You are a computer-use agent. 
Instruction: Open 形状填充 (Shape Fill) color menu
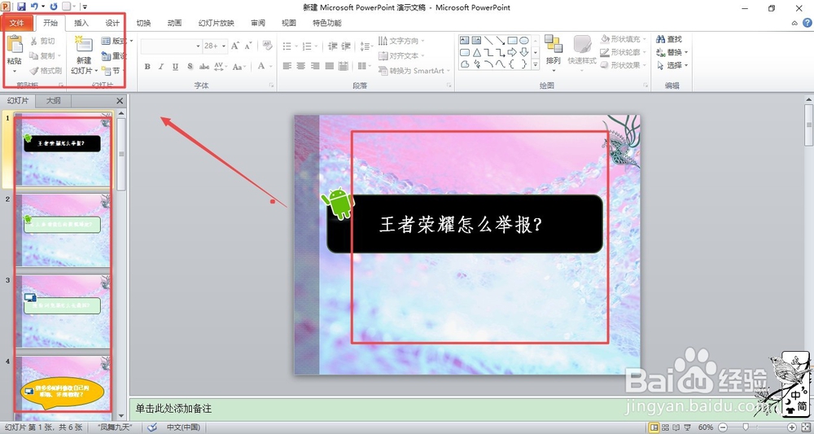pyautogui.click(x=624, y=39)
